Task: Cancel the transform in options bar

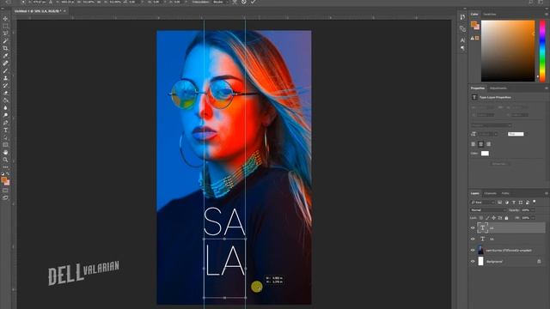Action: pos(244,2)
